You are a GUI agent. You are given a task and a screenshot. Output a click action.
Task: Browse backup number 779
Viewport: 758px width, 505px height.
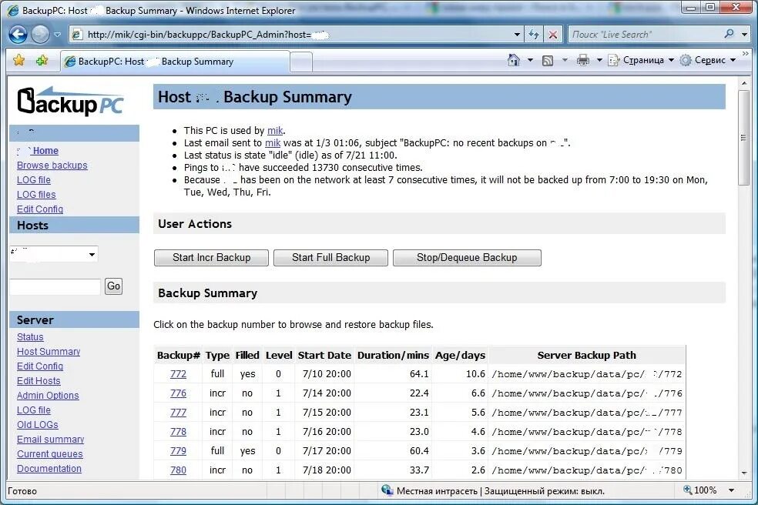point(179,451)
